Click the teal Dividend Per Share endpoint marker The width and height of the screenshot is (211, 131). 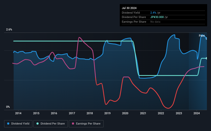(207, 58)
